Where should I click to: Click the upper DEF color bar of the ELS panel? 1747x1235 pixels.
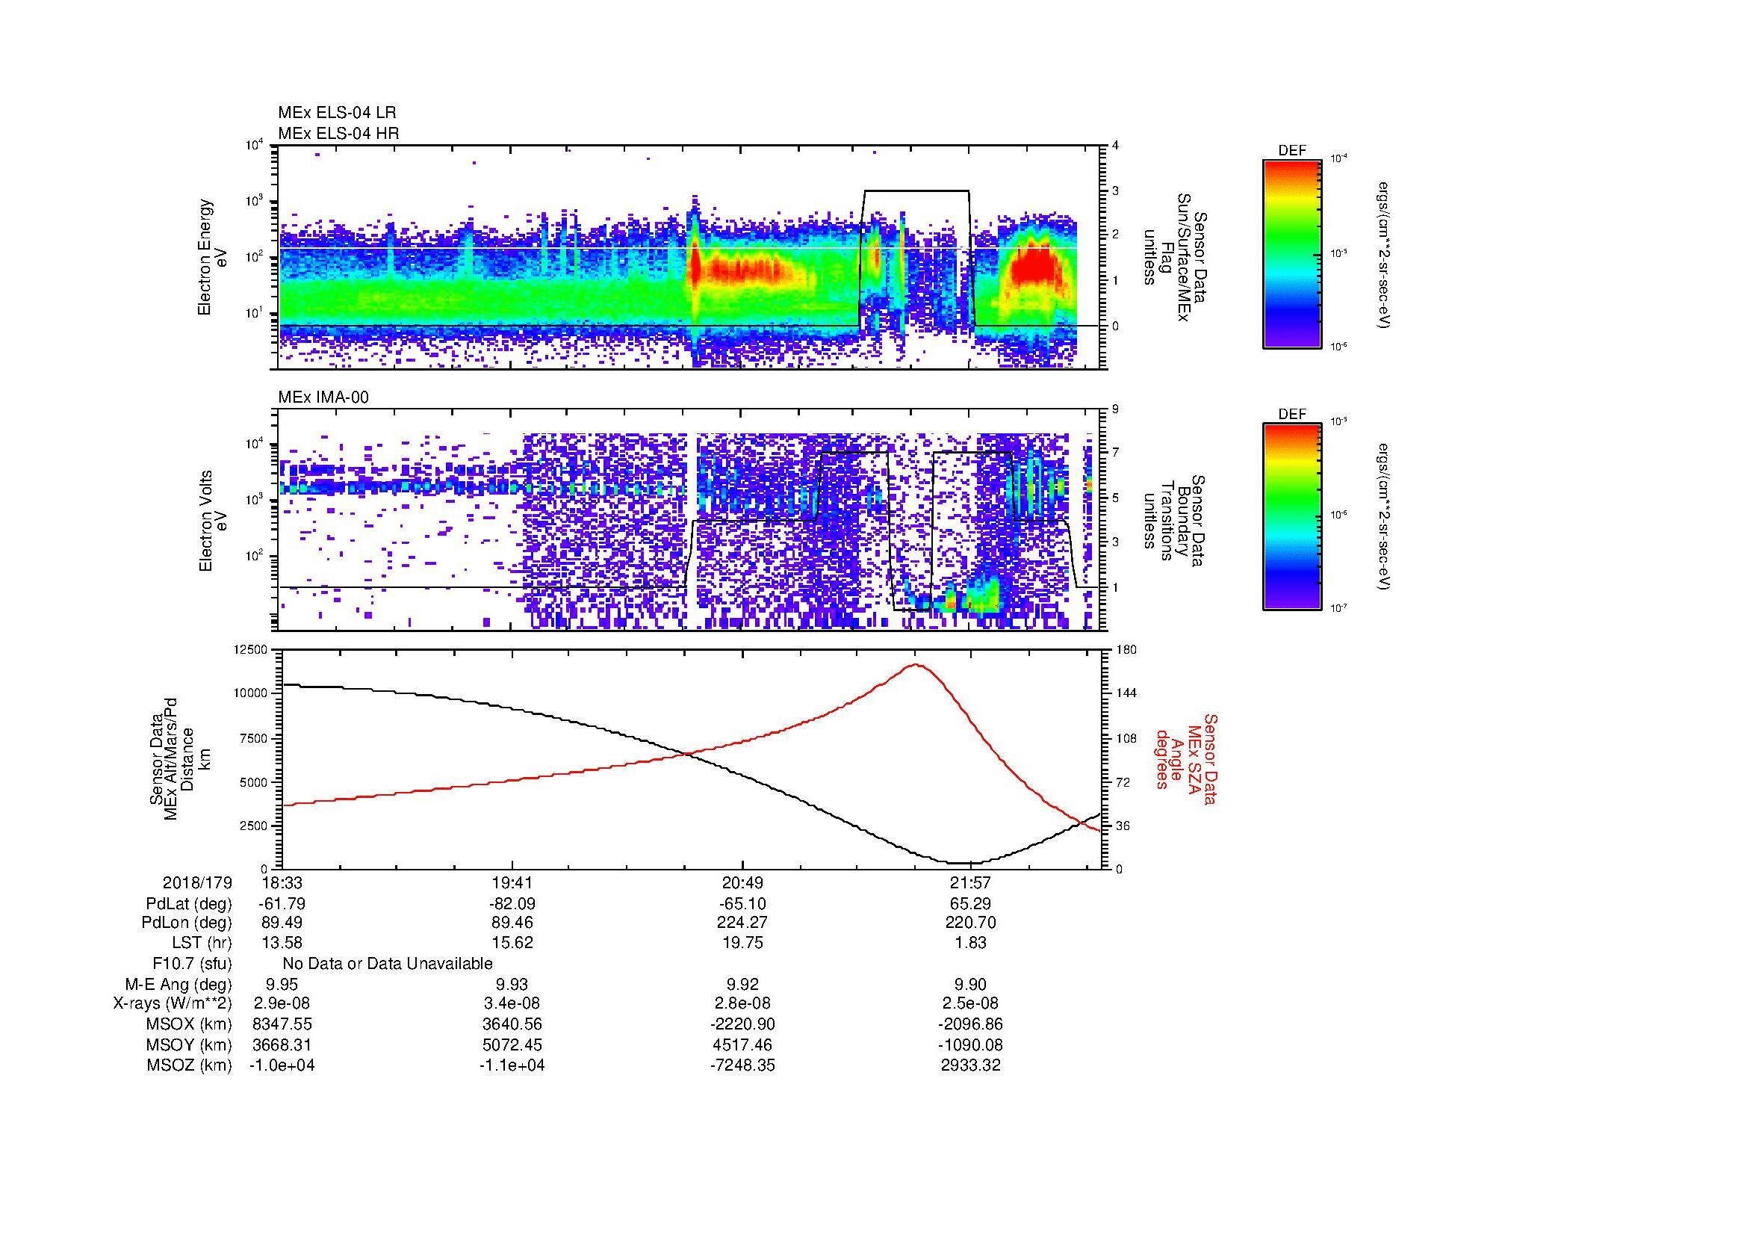click(1291, 253)
